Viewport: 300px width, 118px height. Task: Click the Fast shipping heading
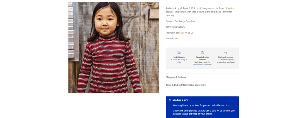tap(179, 57)
